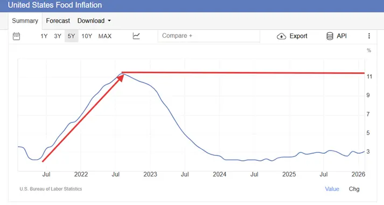Select the 10Y time range
This screenshot has height=205, width=384.
(87, 36)
